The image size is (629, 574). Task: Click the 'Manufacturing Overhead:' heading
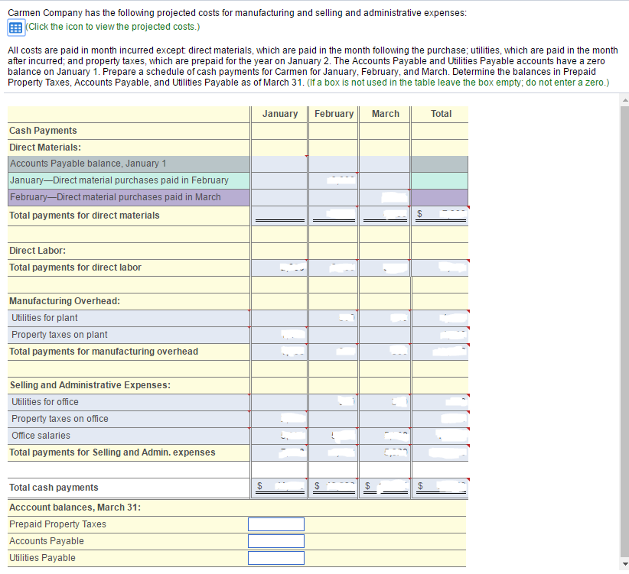pos(65,301)
